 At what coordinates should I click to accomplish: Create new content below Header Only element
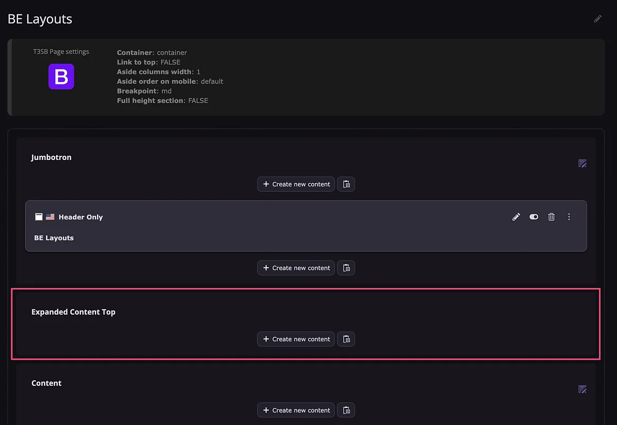[296, 268]
